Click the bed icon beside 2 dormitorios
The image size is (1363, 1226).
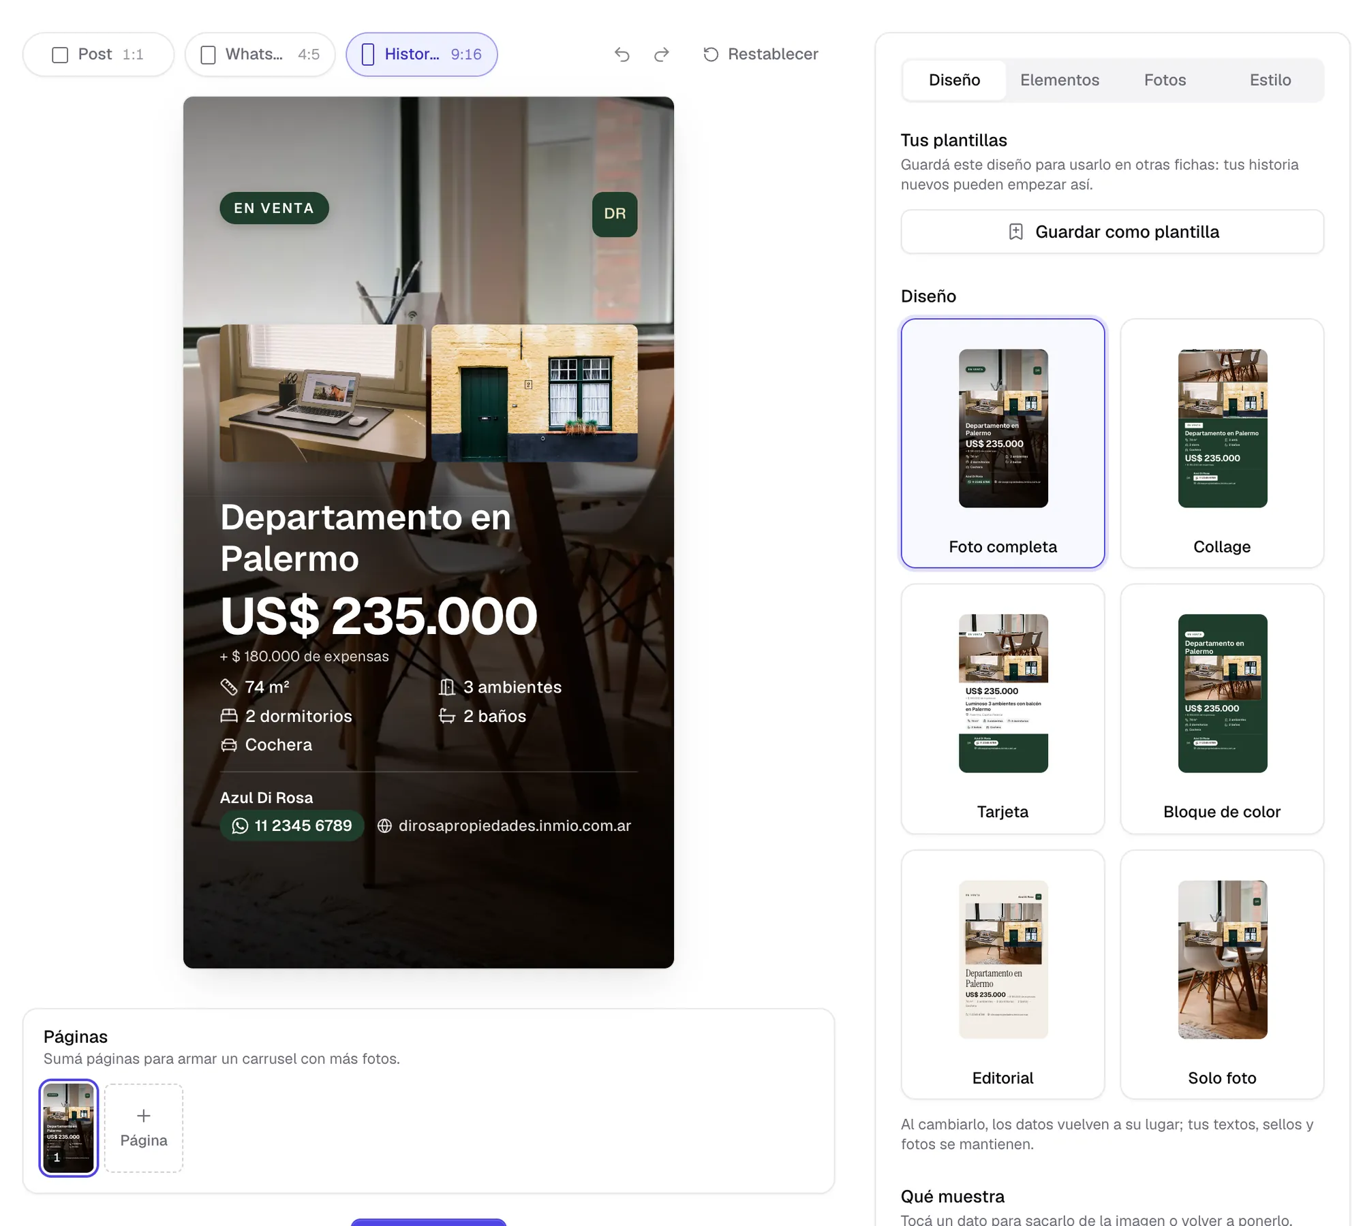coord(229,716)
